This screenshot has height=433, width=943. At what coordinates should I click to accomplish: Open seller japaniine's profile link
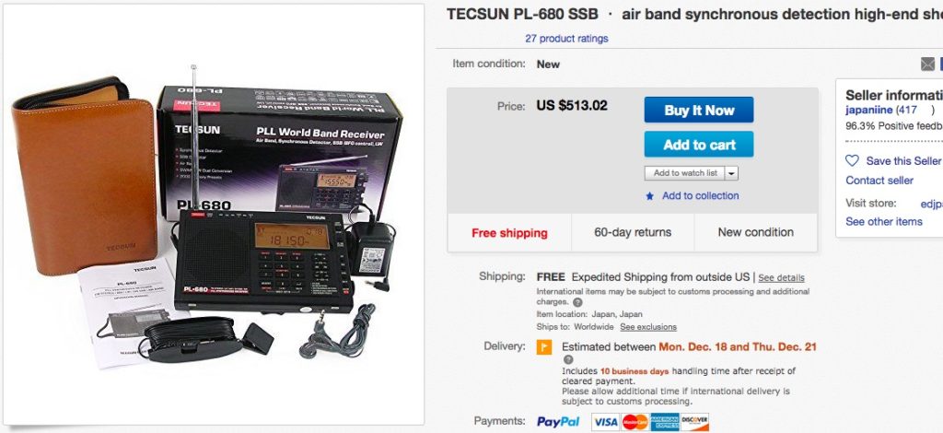point(869,110)
